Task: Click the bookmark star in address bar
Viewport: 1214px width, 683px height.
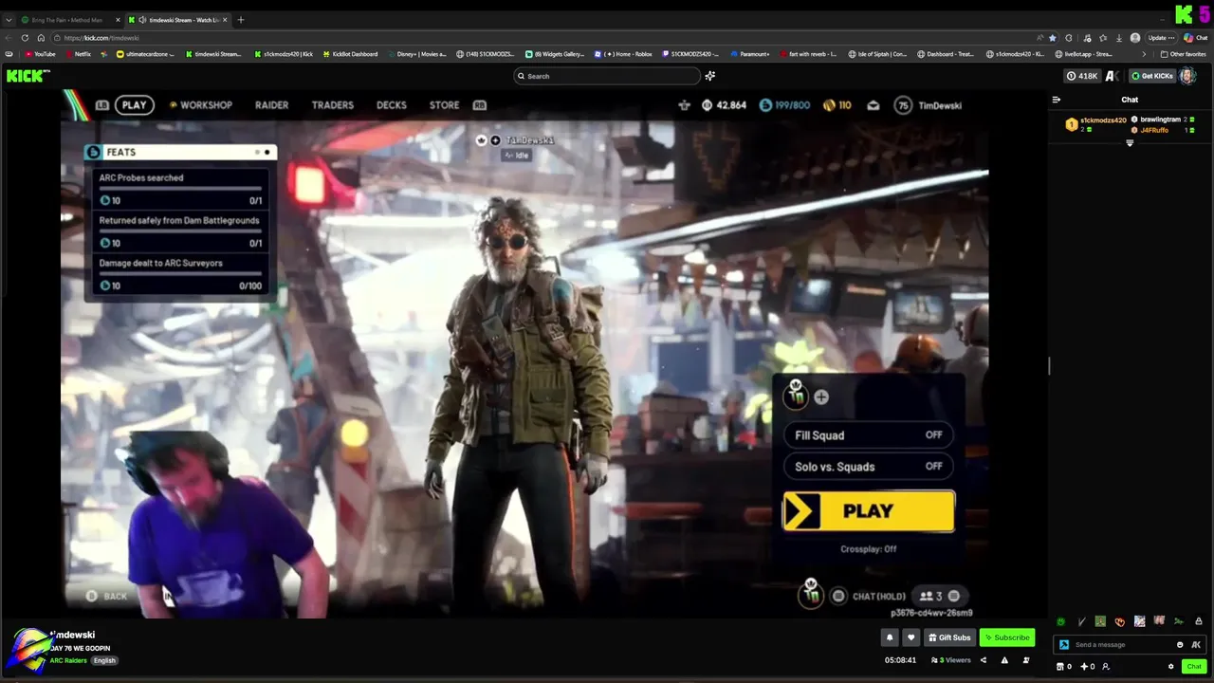Action: click(1052, 38)
